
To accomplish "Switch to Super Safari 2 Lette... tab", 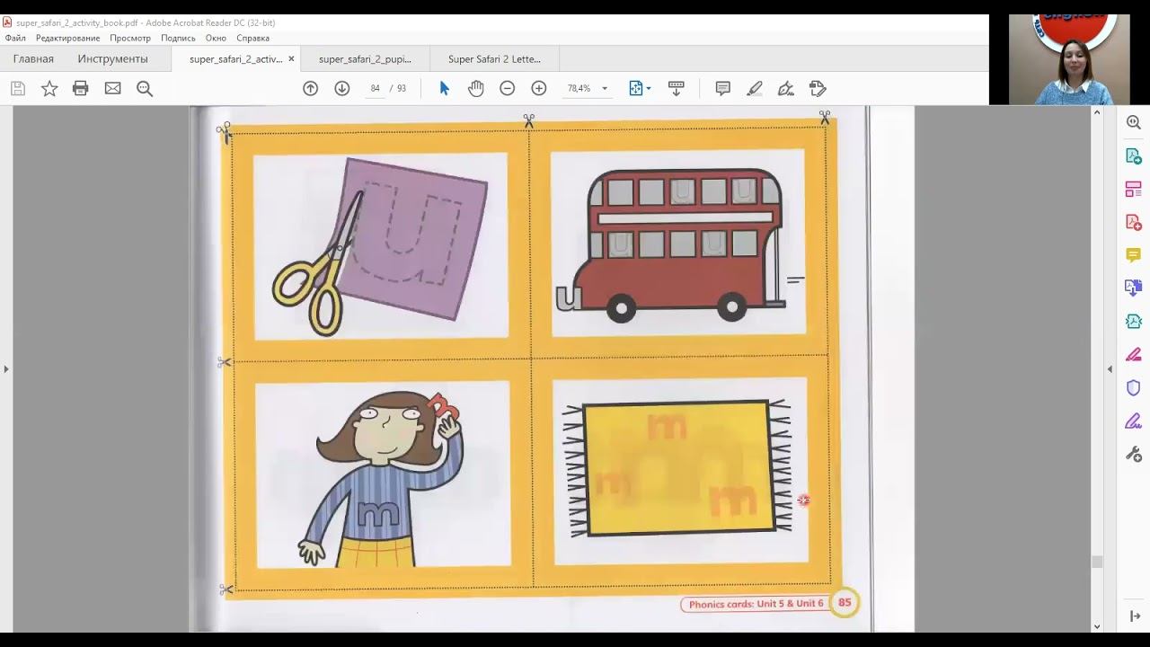I will point(494,59).
